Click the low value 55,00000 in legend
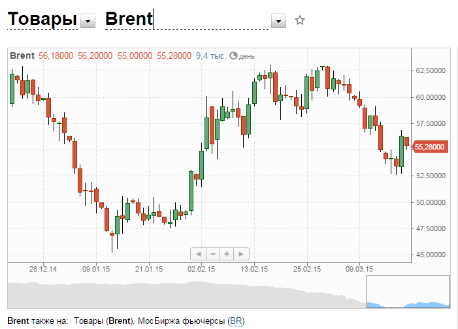The image size is (458, 329). [135, 55]
